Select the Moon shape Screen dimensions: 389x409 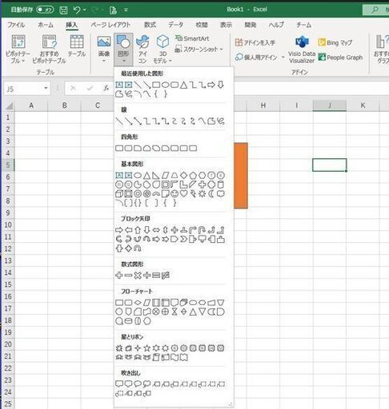point(211,193)
